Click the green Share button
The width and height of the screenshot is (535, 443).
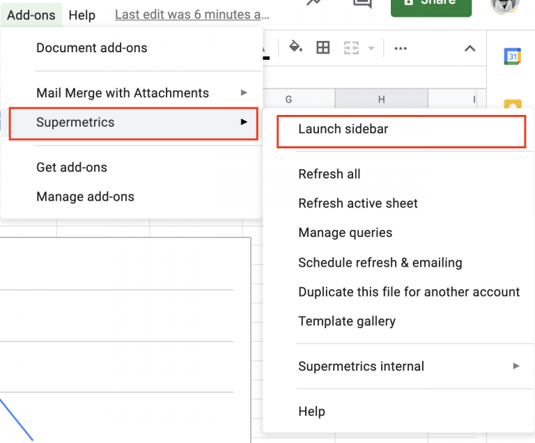pos(431,4)
